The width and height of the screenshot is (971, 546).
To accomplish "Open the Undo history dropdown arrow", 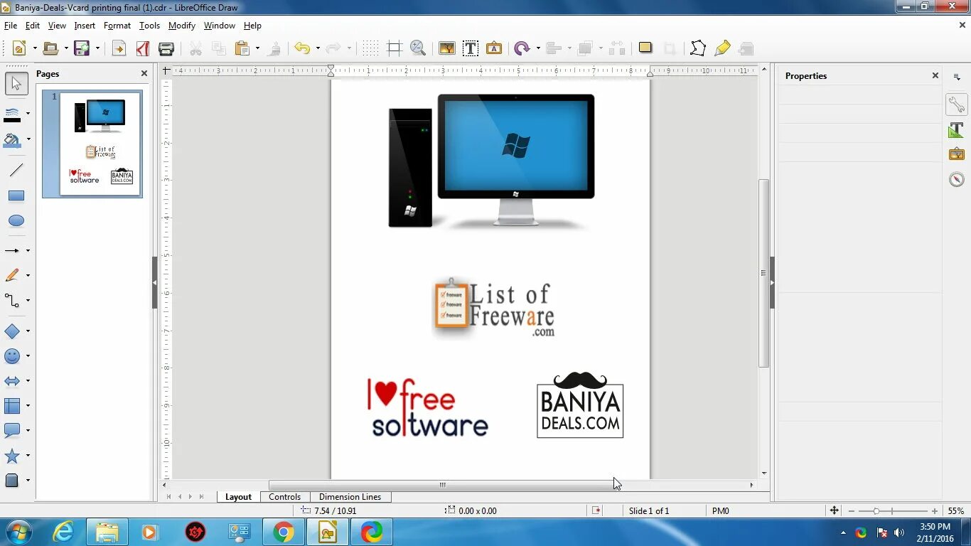I will click(x=318, y=48).
